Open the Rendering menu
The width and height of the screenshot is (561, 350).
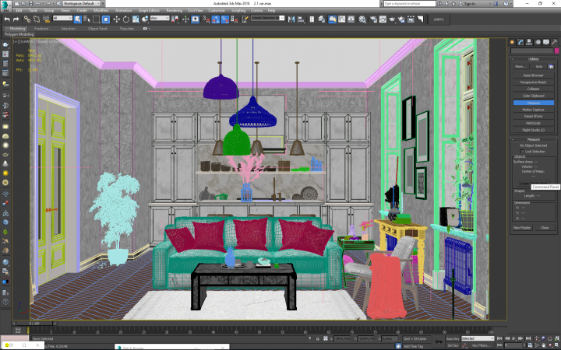coord(175,11)
